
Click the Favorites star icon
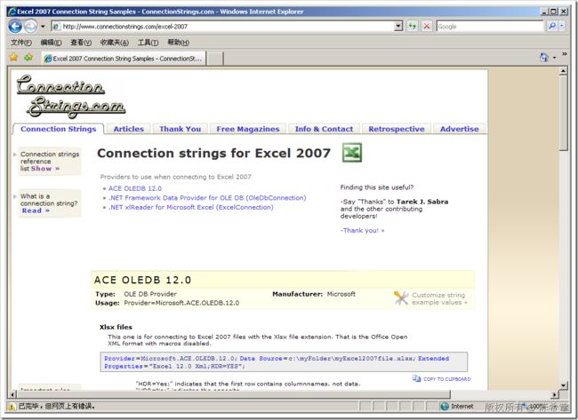pos(14,58)
